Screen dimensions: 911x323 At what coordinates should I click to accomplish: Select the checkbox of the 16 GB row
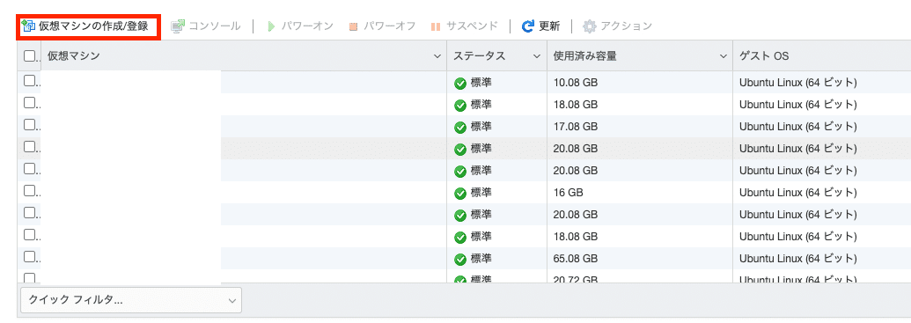[x=29, y=190]
